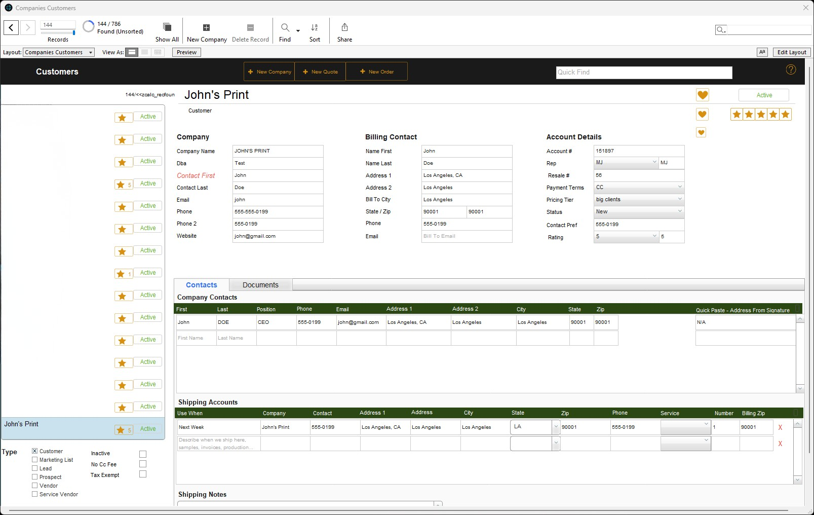Click the New Quote button

click(321, 72)
